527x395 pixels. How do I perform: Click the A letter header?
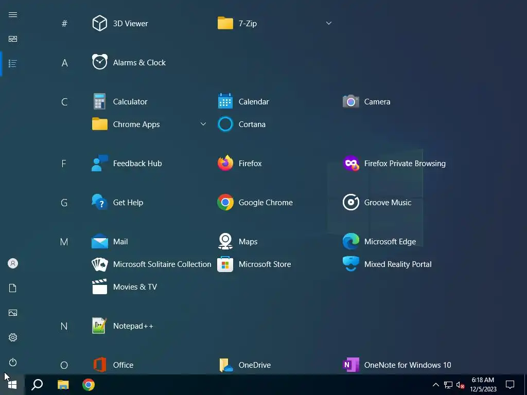tap(64, 63)
